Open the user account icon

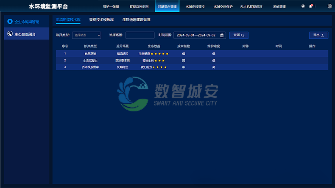click(x=329, y=6)
